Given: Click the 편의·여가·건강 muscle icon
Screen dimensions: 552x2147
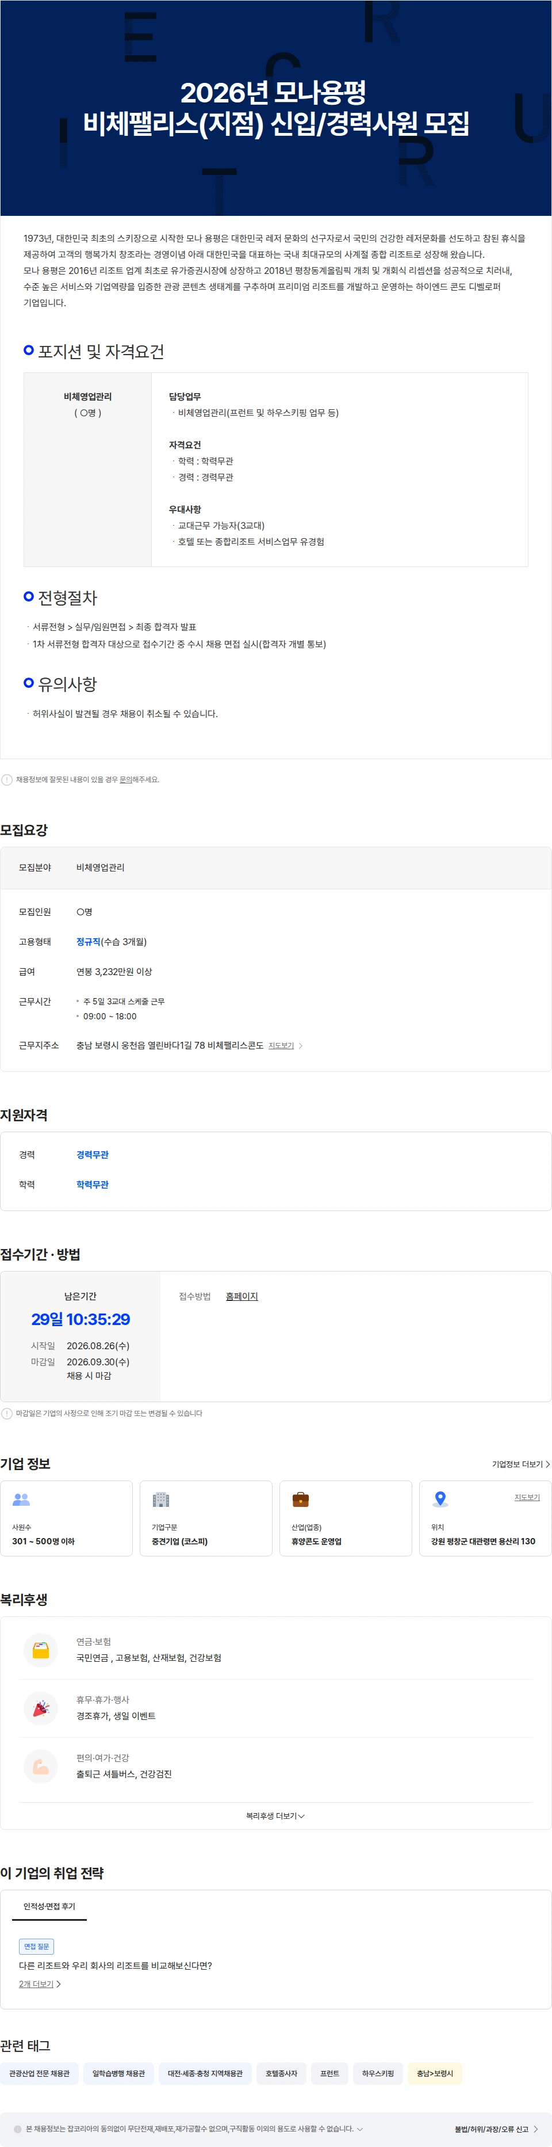Looking at the screenshot, I should (x=41, y=1765).
